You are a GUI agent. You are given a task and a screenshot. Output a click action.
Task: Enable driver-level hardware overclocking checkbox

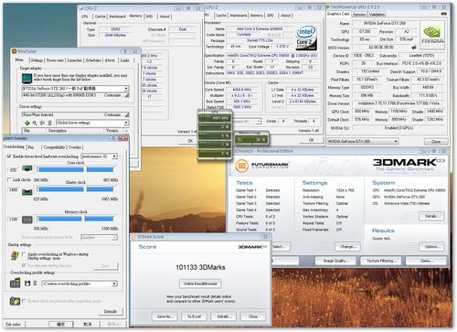[x=9, y=156]
